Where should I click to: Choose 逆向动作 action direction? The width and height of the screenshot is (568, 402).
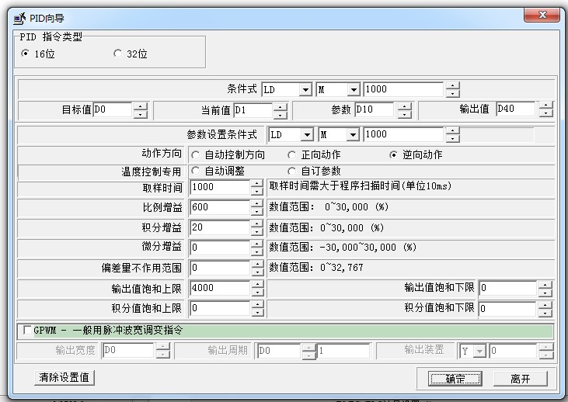tap(394, 155)
